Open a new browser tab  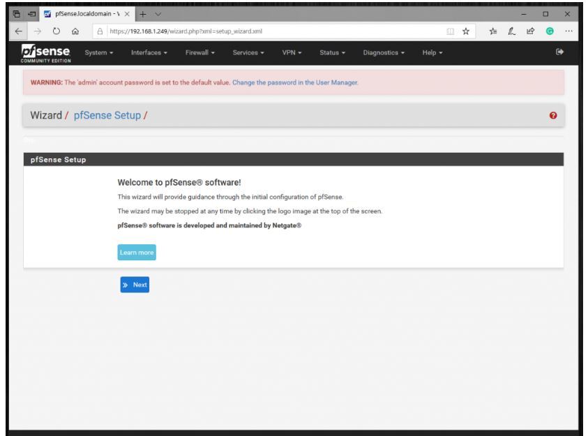[143, 14]
